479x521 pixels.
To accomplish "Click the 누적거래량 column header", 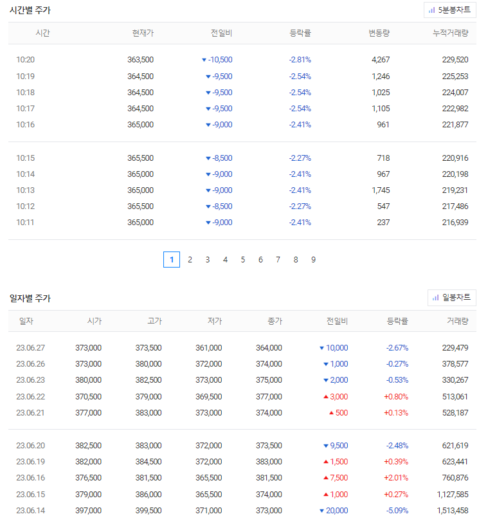I will tap(451, 33).
